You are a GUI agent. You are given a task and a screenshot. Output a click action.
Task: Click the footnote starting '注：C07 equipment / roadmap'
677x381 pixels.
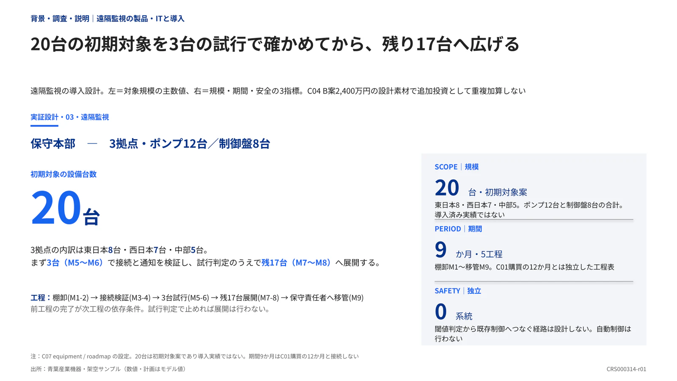pyautogui.click(x=195, y=356)
